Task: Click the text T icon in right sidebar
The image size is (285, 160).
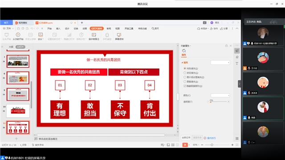Action: point(237,63)
